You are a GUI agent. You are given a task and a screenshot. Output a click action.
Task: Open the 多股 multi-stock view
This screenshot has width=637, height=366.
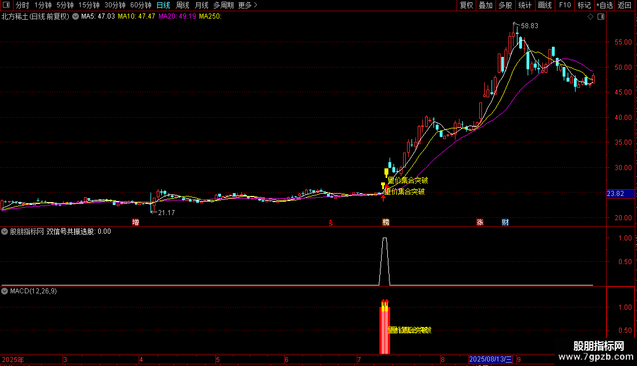[x=505, y=5]
